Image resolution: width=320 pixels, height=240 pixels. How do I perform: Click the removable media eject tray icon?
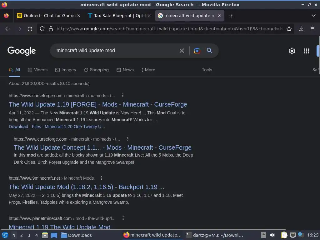[264, 235]
